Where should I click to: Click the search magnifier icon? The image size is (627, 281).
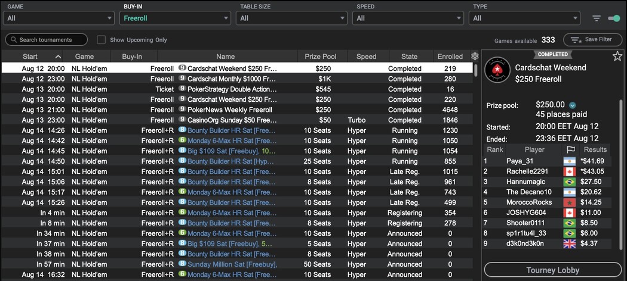coord(14,40)
